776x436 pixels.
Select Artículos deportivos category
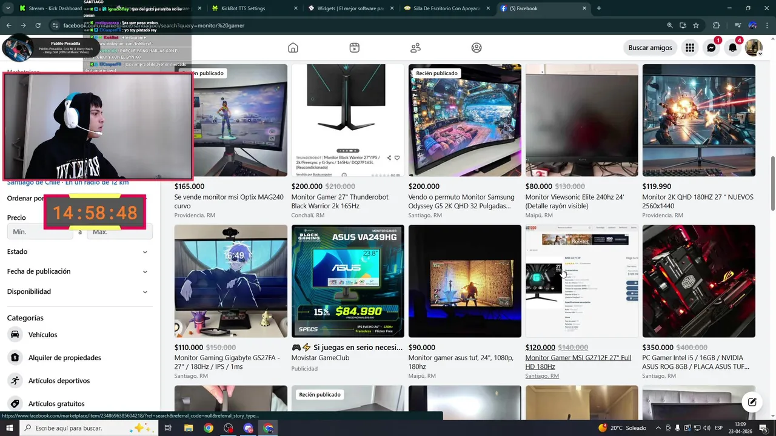[x=78, y=381]
